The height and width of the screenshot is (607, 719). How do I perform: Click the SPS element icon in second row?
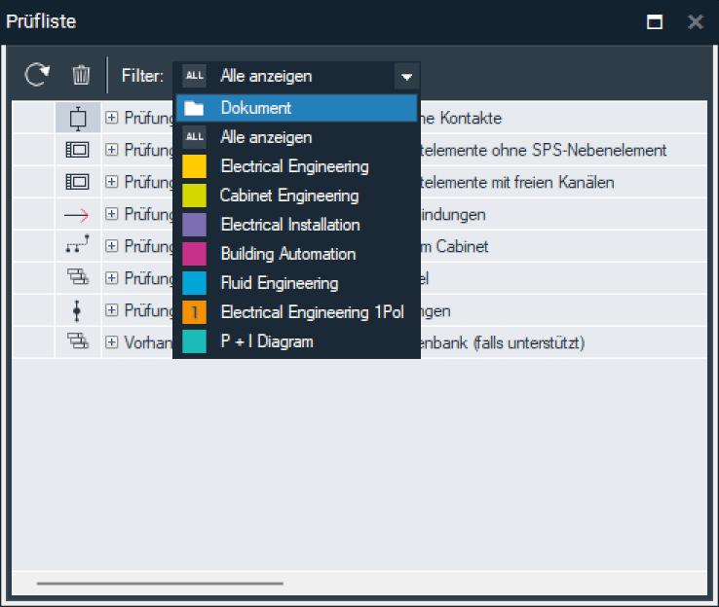coord(77,150)
